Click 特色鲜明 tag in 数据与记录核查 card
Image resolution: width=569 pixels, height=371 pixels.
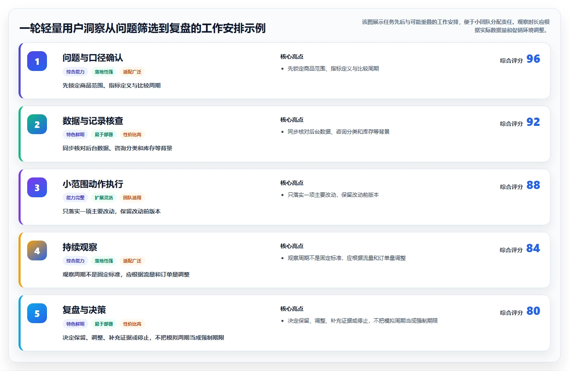pos(75,135)
